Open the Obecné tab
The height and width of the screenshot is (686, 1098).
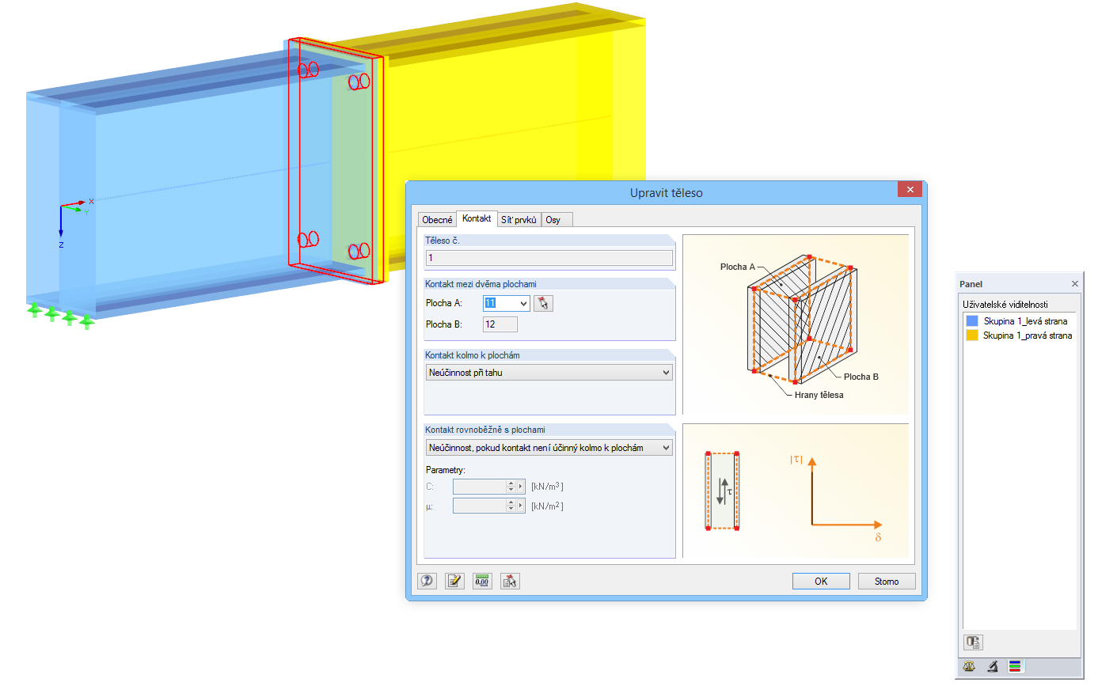(437, 219)
